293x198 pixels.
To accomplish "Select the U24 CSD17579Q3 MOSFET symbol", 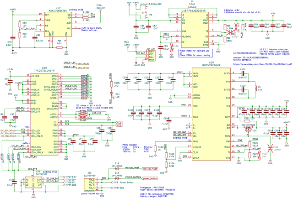I will click(x=249, y=129).
